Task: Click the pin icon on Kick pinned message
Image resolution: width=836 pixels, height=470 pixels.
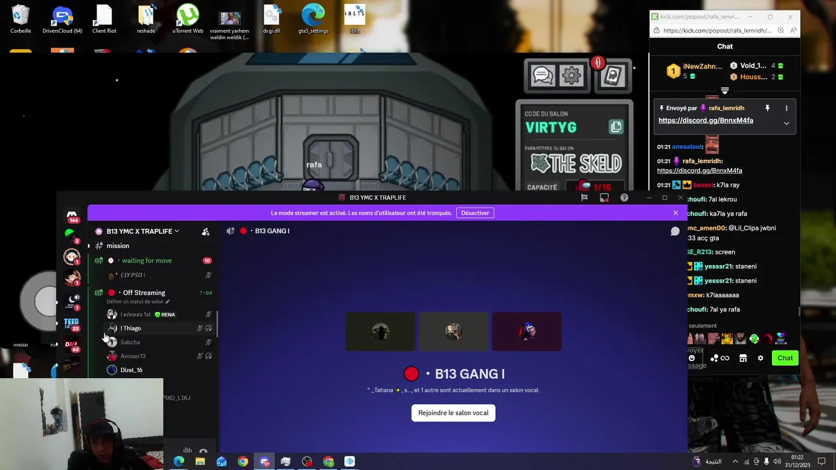Action: pos(767,108)
